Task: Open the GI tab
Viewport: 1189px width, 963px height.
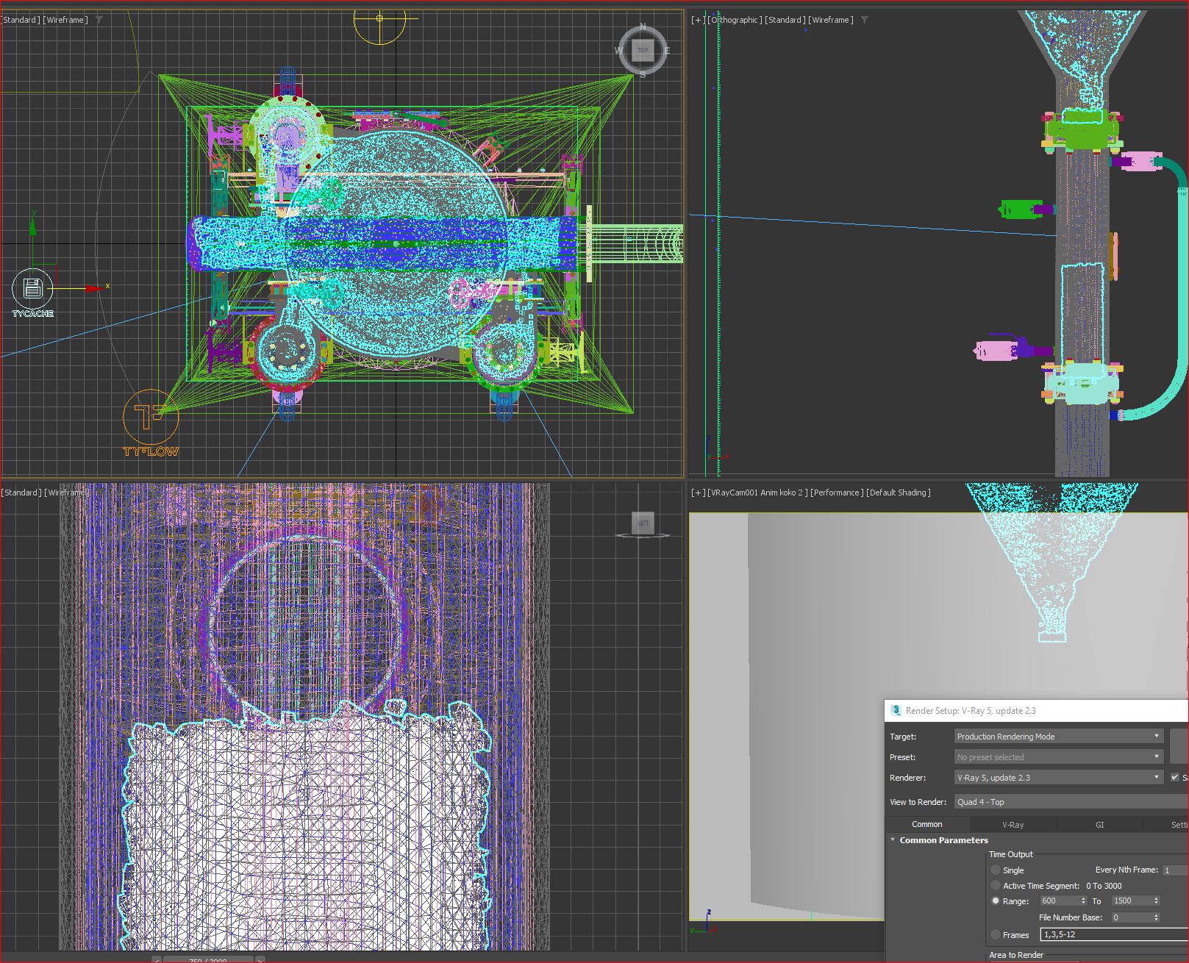Action: [1099, 825]
